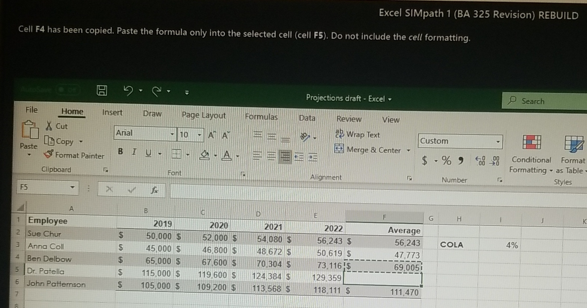Toggle Wrap Text for selected cell
The image size is (587, 308).
click(357, 135)
